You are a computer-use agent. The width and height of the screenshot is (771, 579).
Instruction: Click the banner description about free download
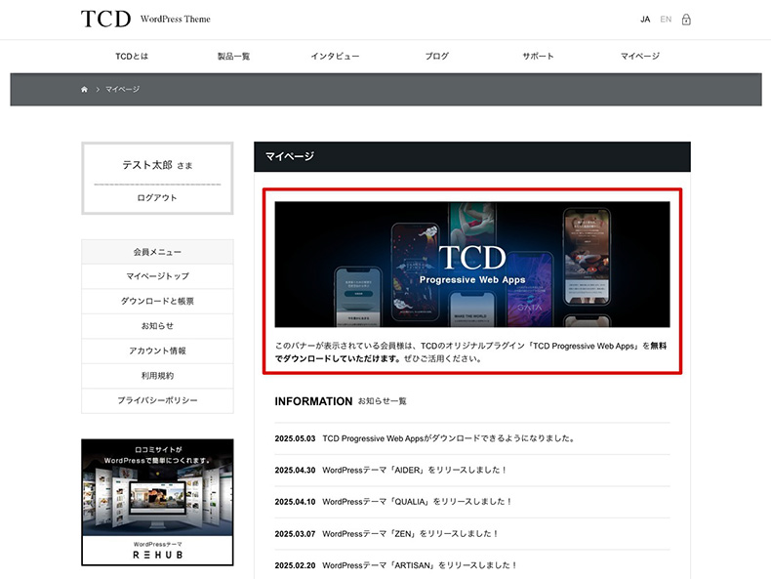point(471,352)
